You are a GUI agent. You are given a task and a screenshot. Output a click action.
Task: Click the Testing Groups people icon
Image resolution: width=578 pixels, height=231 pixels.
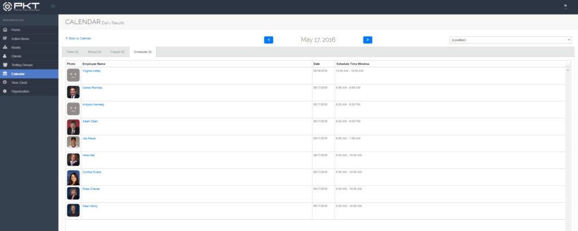(5, 65)
